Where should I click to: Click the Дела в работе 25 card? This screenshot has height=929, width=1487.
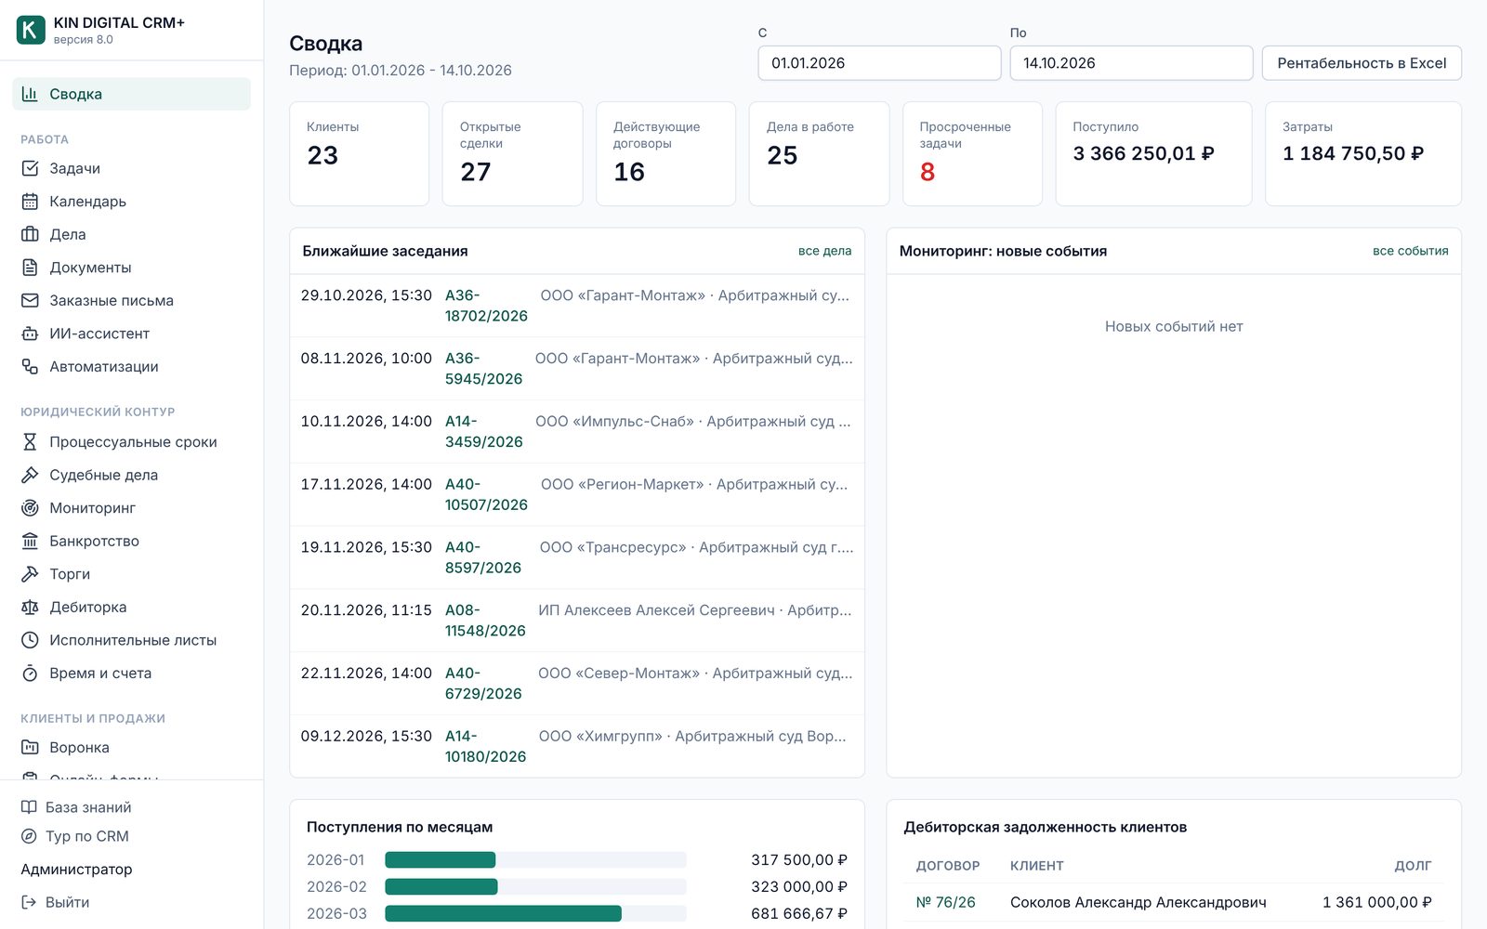pos(819,153)
